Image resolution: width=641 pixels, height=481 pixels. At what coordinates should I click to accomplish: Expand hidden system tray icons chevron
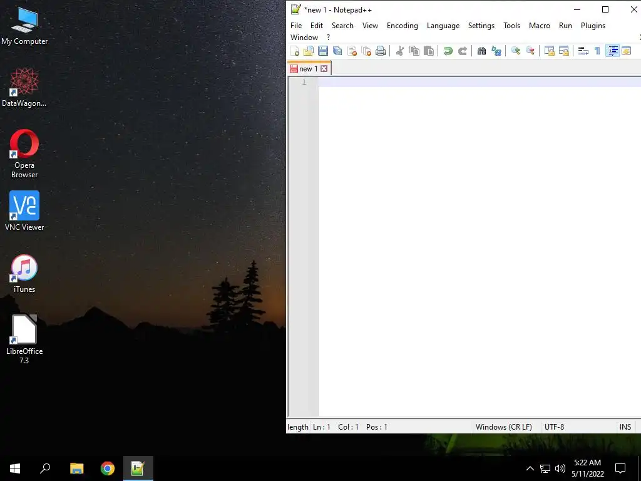pyautogui.click(x=530, y=468)
